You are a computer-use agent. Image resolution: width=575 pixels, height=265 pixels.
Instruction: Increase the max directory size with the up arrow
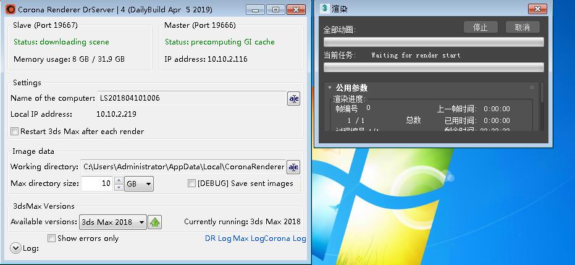point(119,180)
